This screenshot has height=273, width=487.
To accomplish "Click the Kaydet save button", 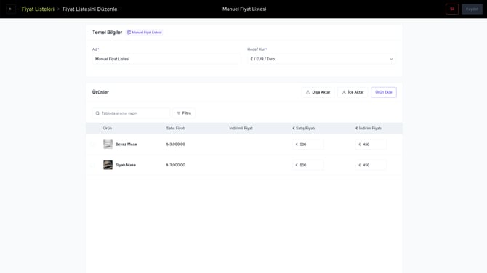I will [472, 9].
